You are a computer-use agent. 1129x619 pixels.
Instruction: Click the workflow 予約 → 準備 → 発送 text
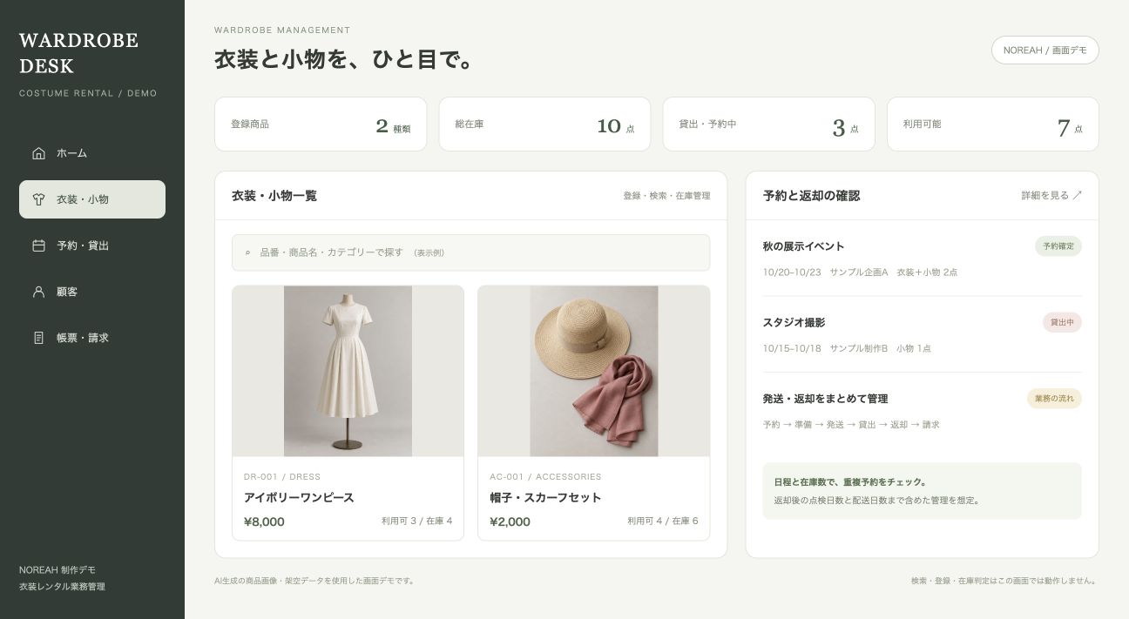[x=851, y=425]
